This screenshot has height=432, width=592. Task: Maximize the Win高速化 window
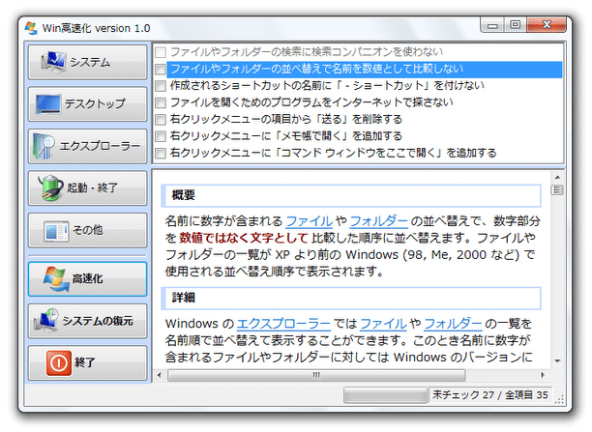point(515,25)
